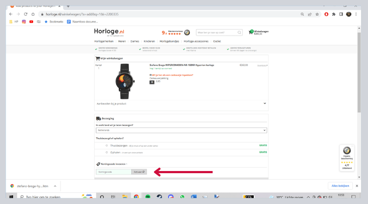Open File Explorer from the taskbar

[125, 197]
